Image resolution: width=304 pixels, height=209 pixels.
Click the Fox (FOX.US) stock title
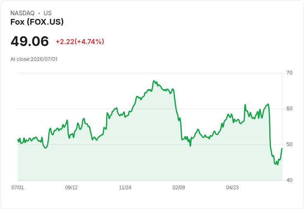tap(37, 22)
